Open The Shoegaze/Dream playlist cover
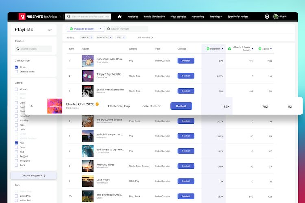The image size is (305, 203). pos(87,196)
